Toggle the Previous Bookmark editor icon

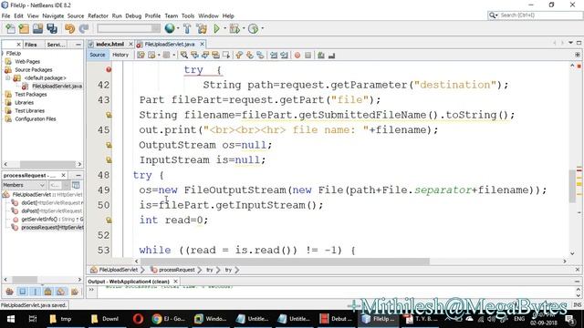click(x=239, y=55)
